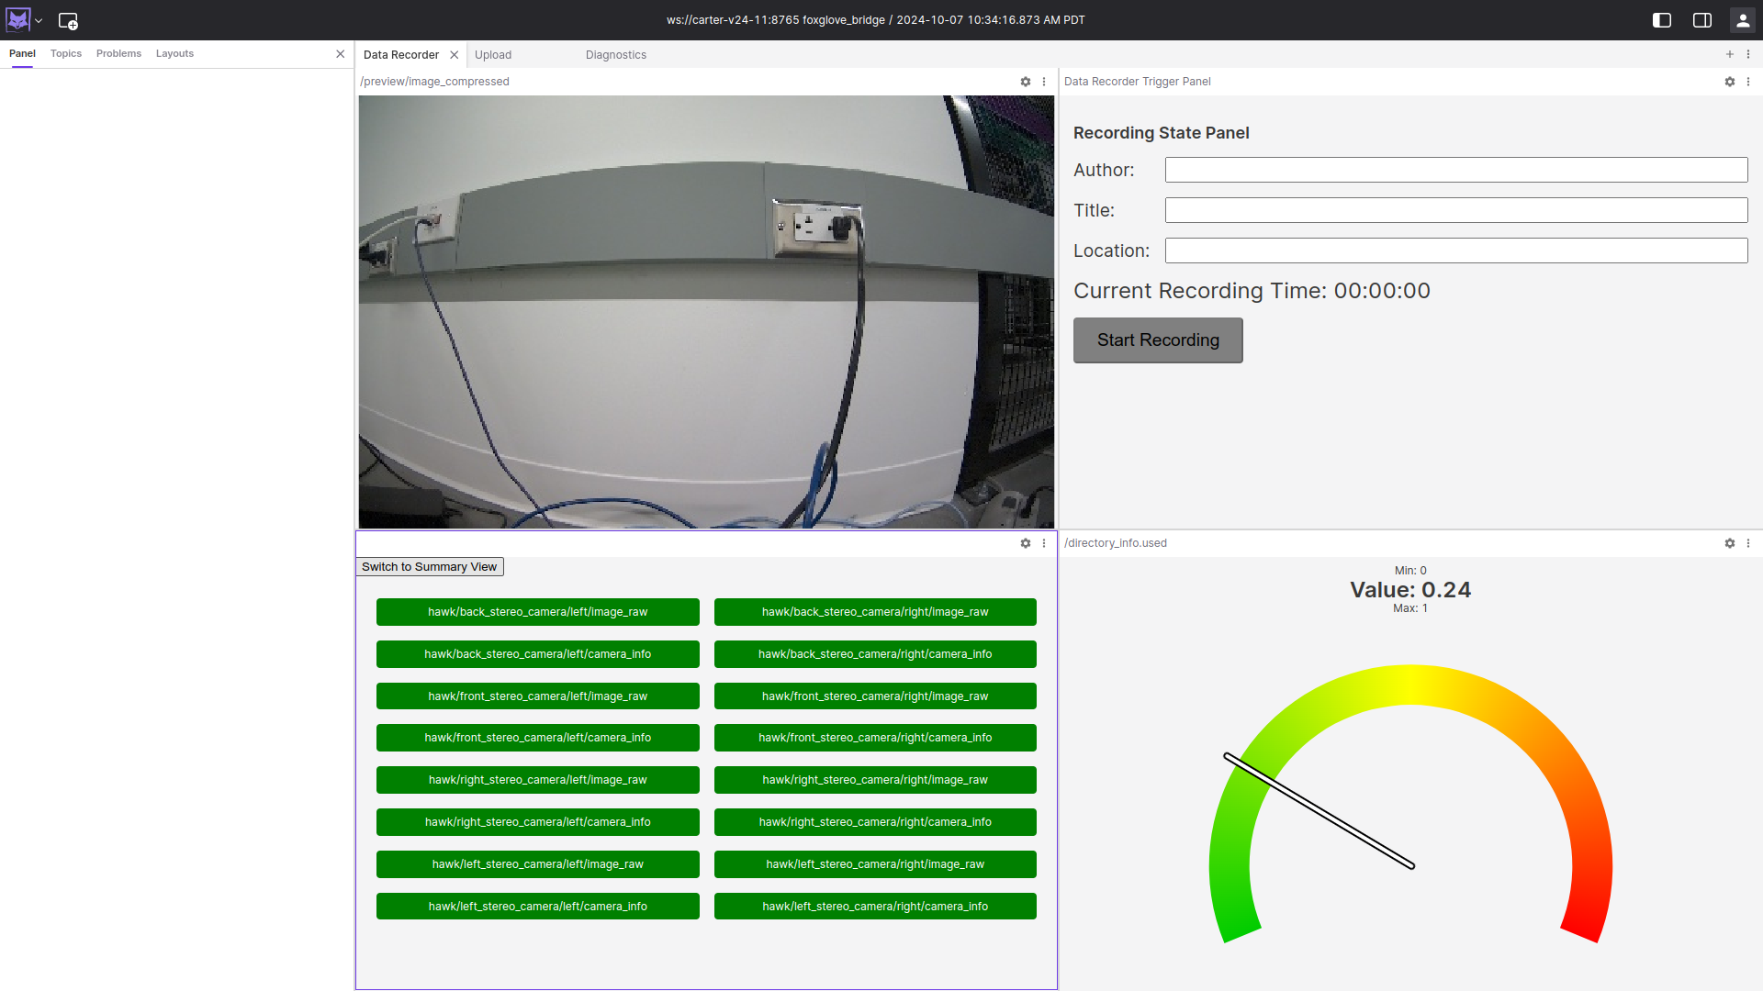Open the user account icon
This screenshot has width=1763, height=991.
[1743, 19]
